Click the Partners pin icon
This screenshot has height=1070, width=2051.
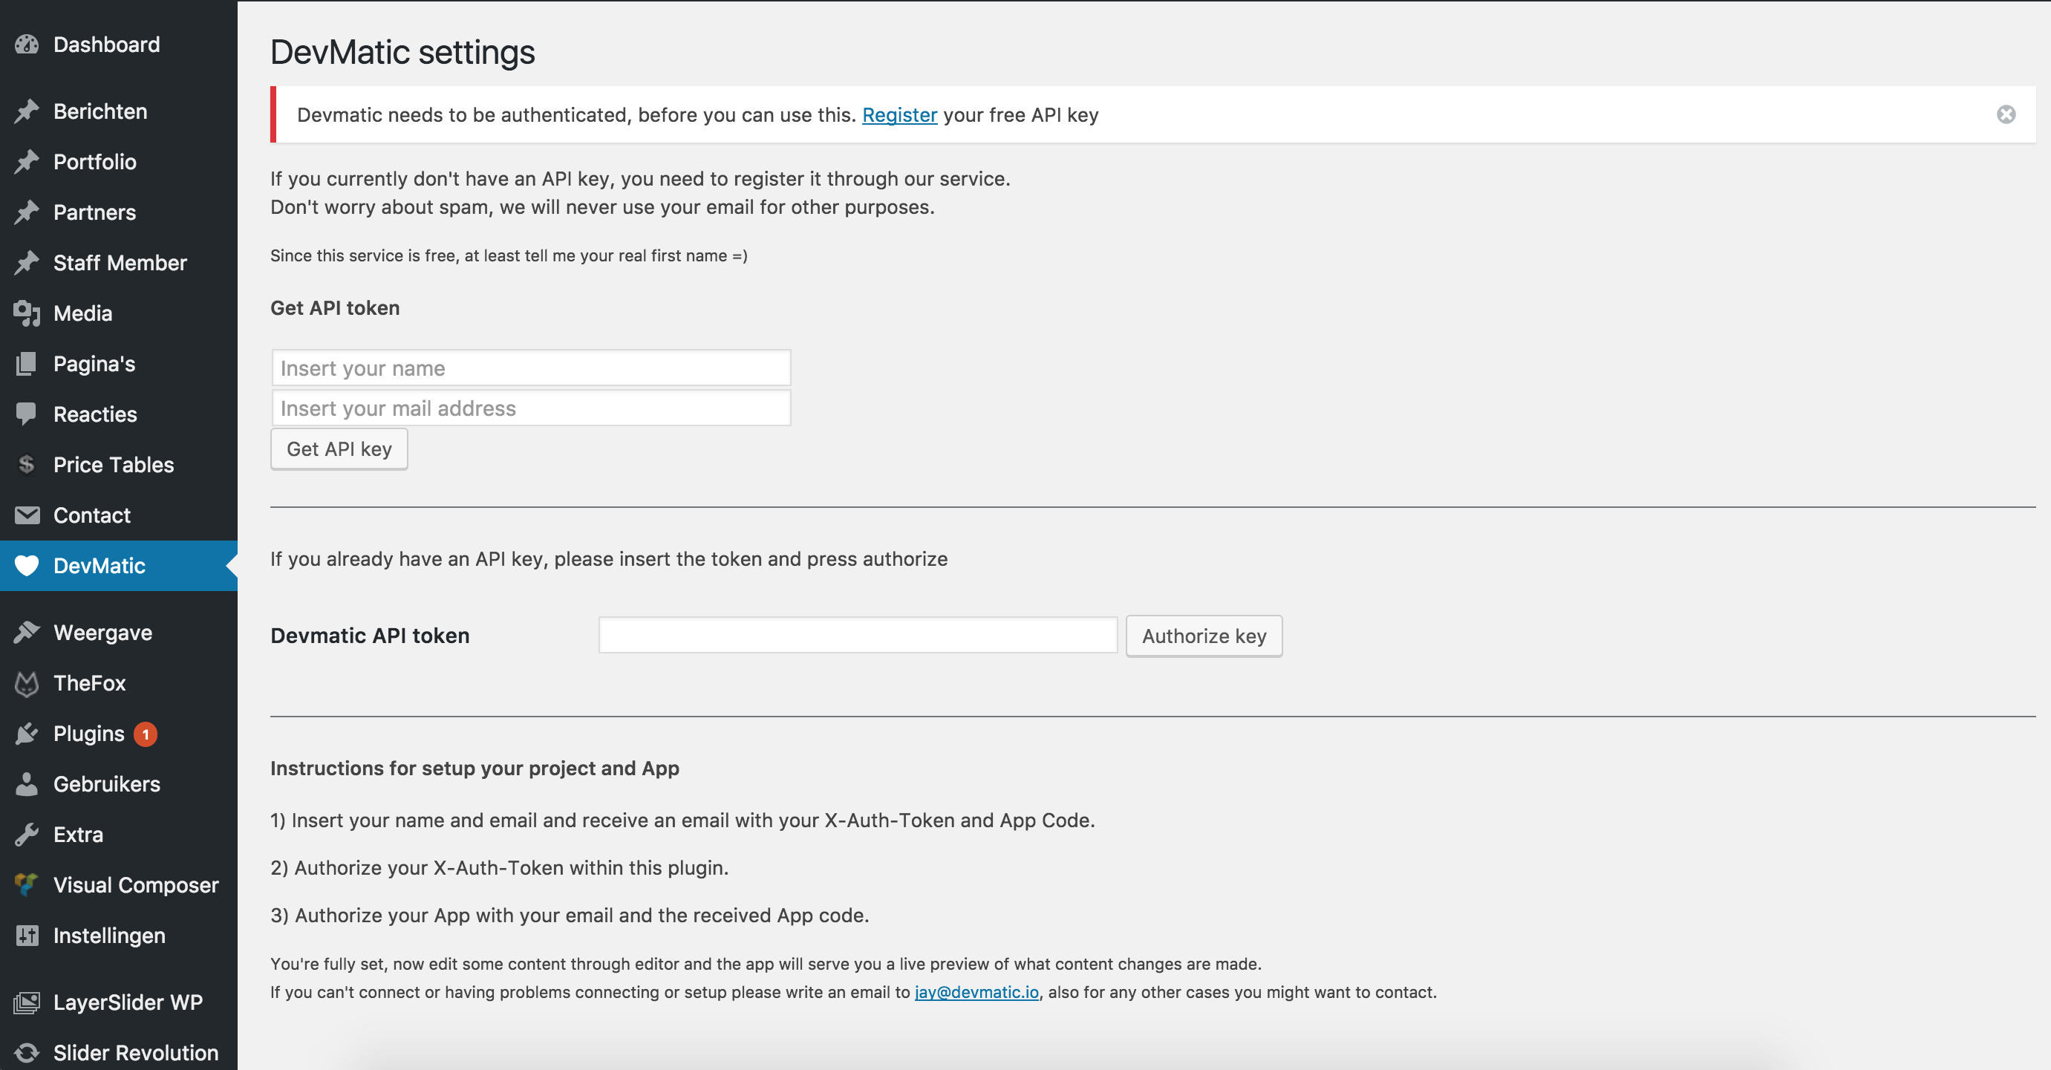[x=26, y=212]
